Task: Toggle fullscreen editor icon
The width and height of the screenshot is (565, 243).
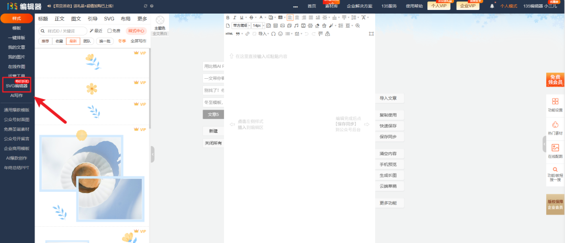Action: click(371, 34)
